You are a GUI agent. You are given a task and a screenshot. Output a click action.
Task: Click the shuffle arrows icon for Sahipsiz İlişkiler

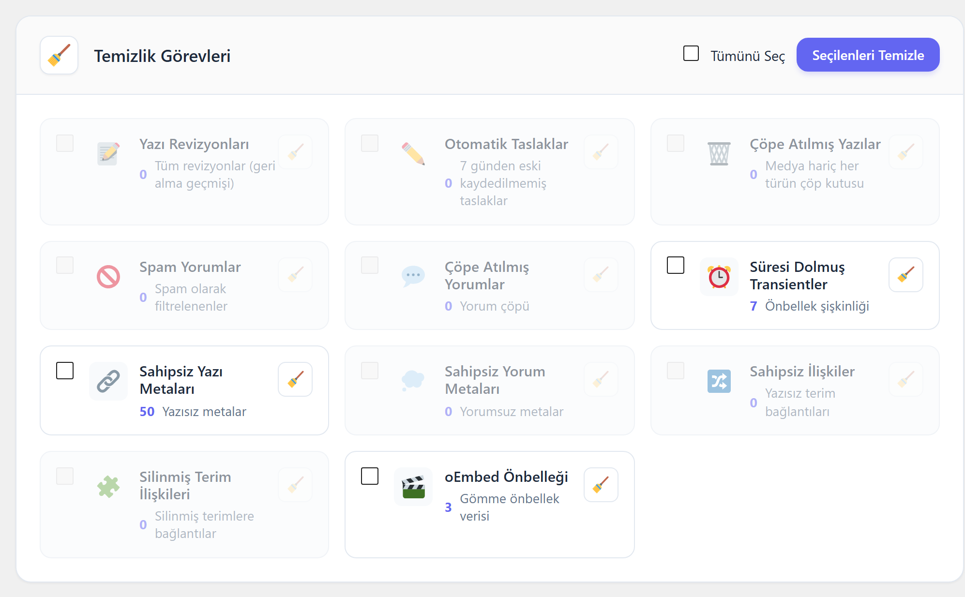pos(719,381)
